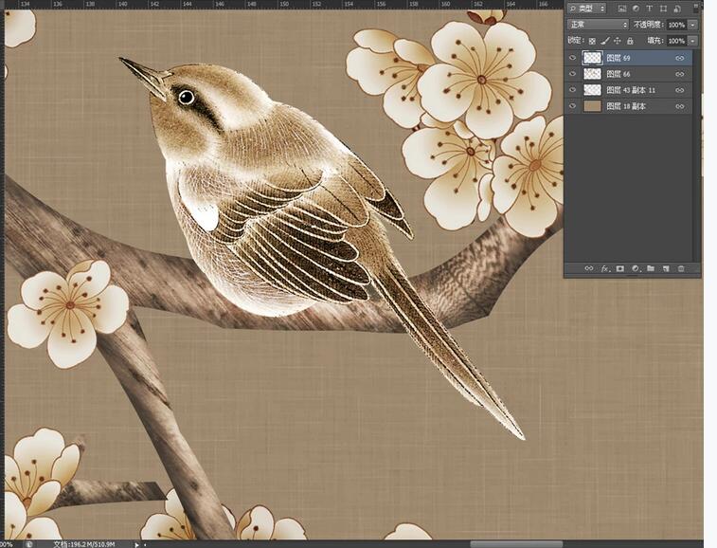Delete layer using the trash icon
Image resolution: width=717 pixels, height=548 pixels.
tap(681, 268)
